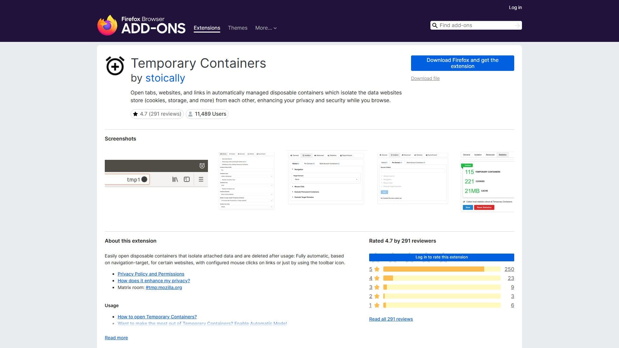Open the 250 five-star reviews count

(x=509, y=269)
